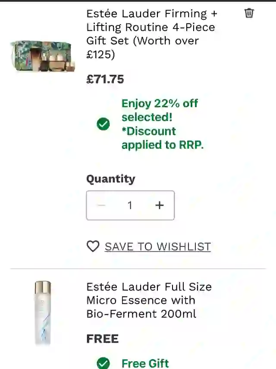Click the green checkmark beside Free Gift
This screenshot has height=369, width=276.
pyautogui.click(x=103, y=363)
